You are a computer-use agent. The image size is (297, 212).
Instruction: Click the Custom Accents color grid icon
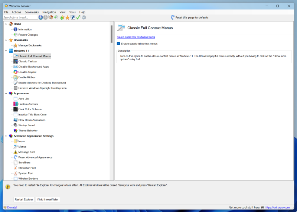[16, 104]
